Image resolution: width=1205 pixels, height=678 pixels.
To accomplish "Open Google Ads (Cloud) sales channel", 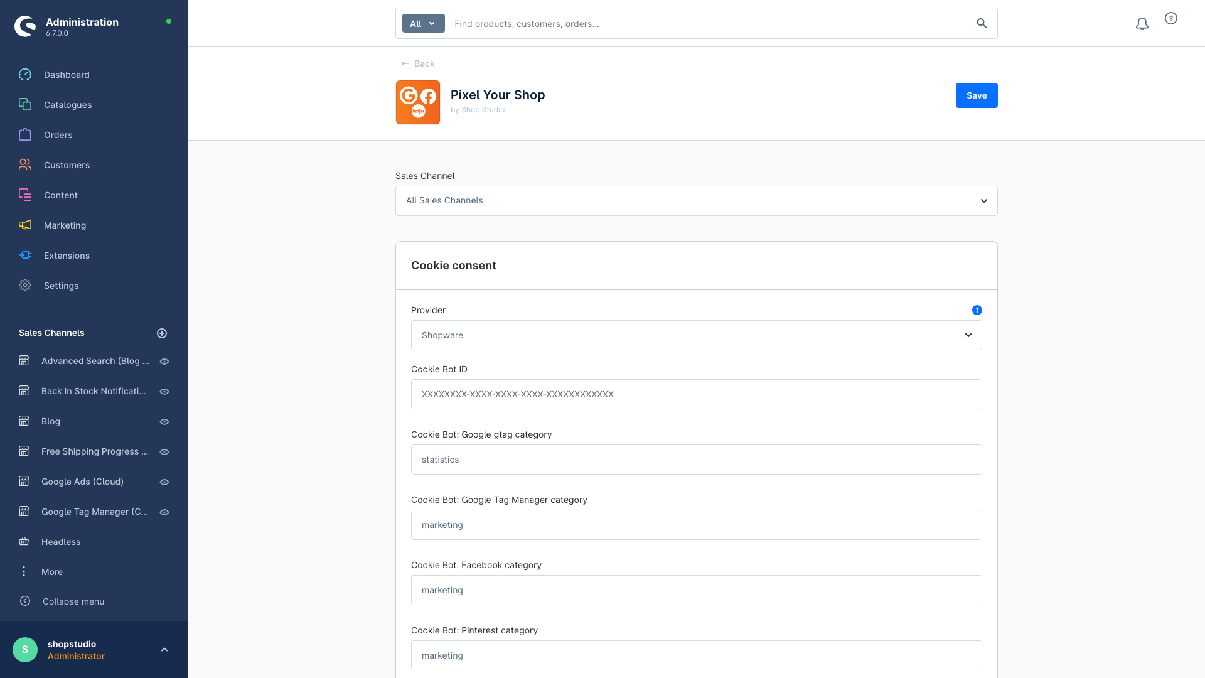I will [82, 482].
